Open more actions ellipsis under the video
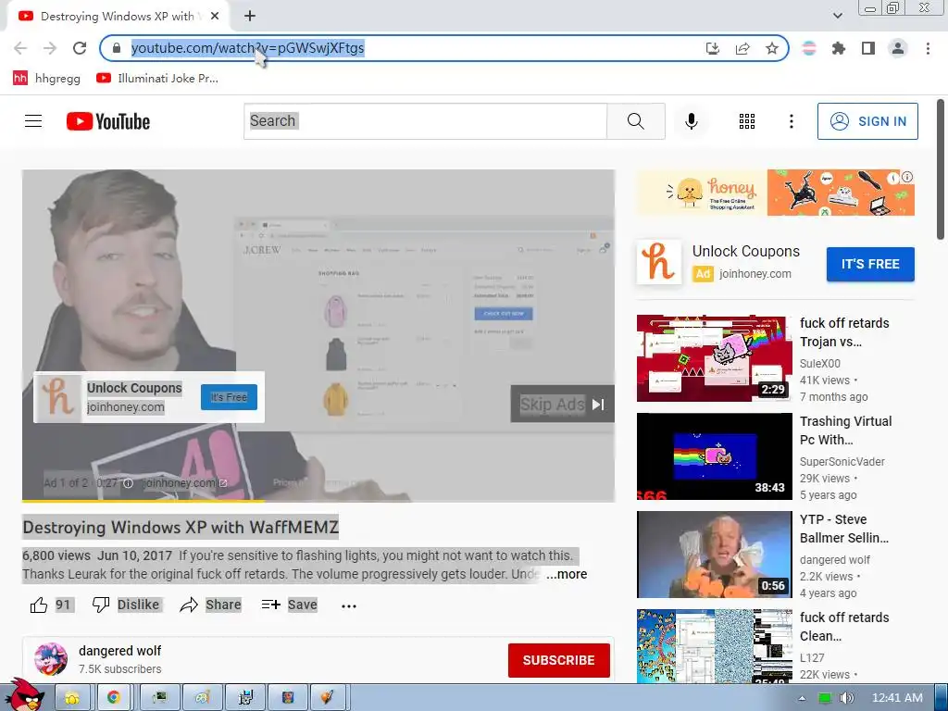This screenshot has height=711, width=948. click(349, 605)
